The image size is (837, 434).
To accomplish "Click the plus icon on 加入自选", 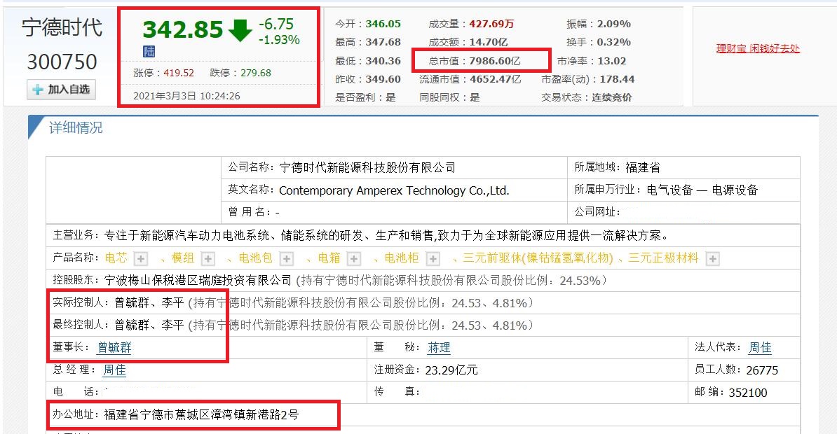I will [37, 90].
